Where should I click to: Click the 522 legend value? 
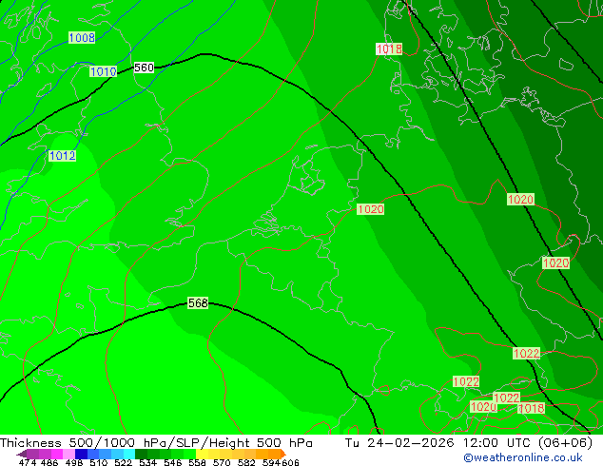tap(123, 462)
